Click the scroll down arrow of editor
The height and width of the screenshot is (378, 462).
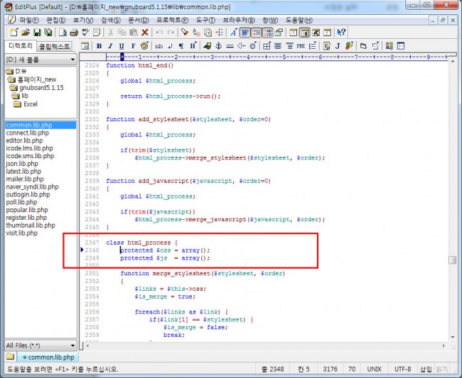pos(453,337)
